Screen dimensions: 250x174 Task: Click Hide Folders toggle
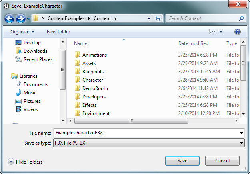[25, 162]
